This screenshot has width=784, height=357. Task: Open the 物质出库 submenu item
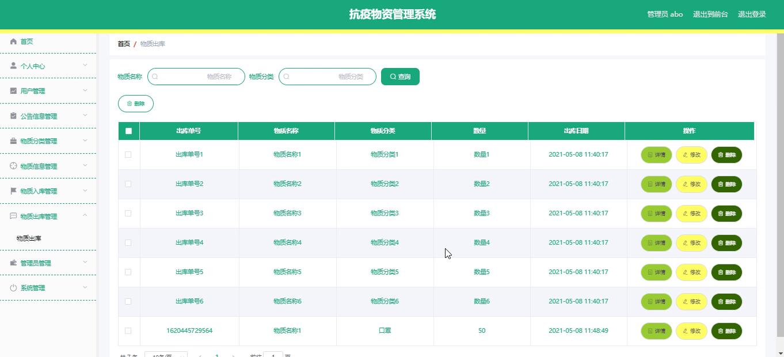(x=29, y=238)
